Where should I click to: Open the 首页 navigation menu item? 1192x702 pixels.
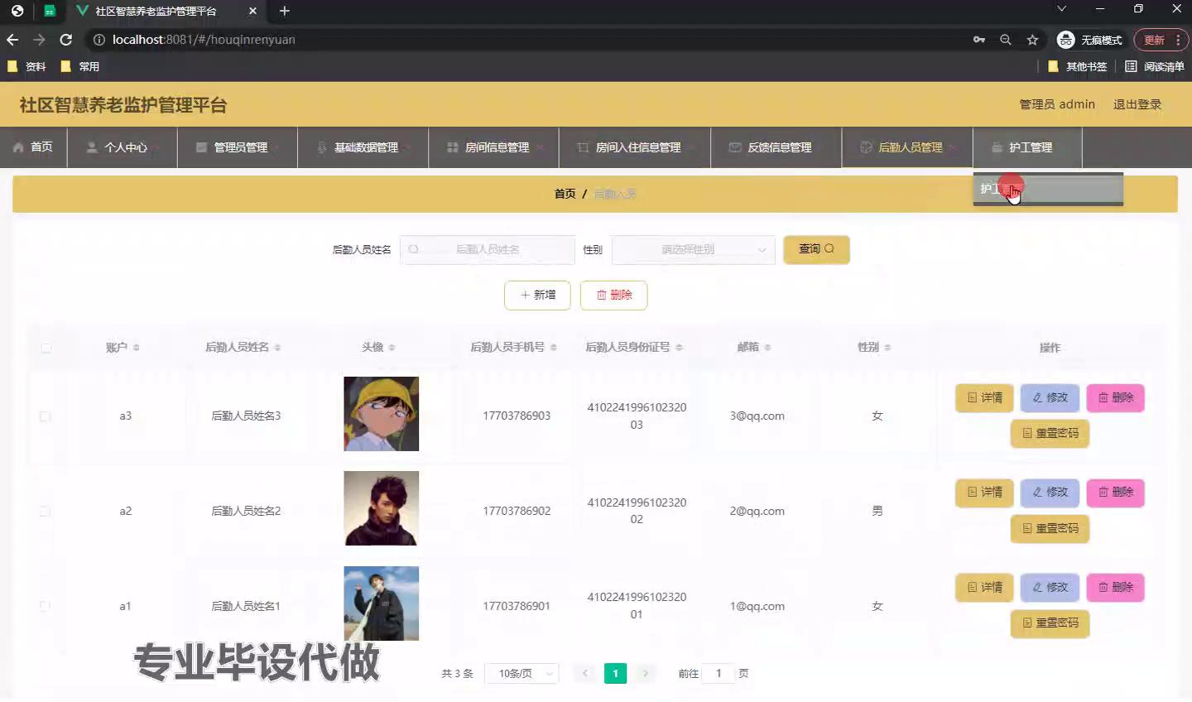34,147
